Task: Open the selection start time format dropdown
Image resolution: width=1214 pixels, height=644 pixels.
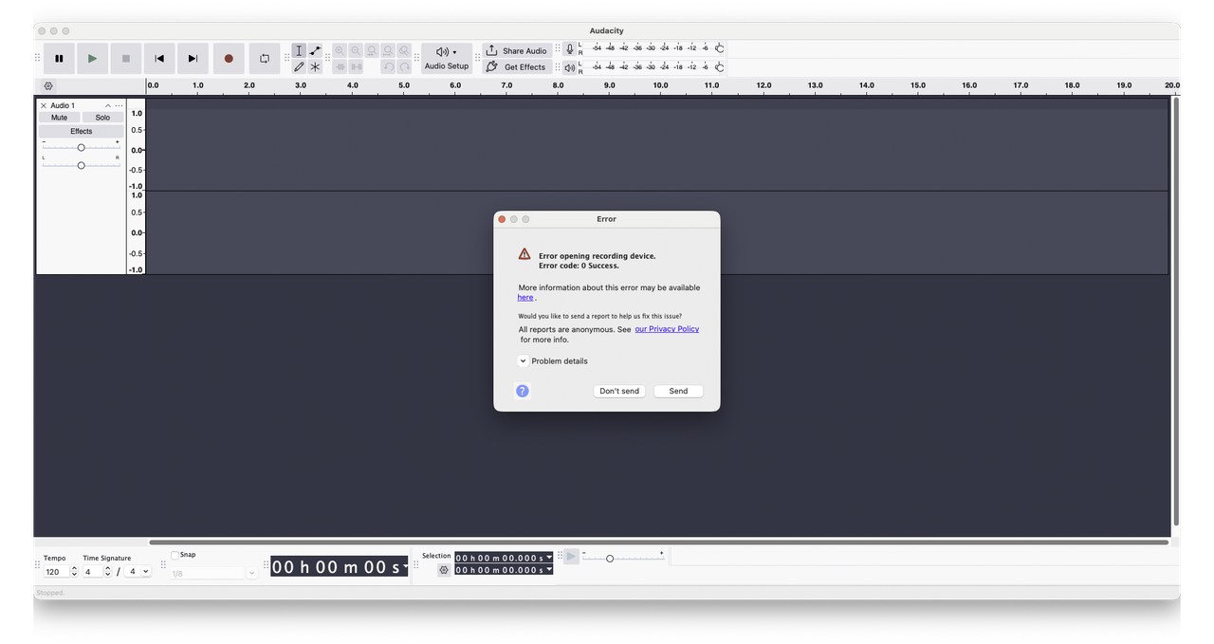Action: pyautogui.click(x=549, y=558)
